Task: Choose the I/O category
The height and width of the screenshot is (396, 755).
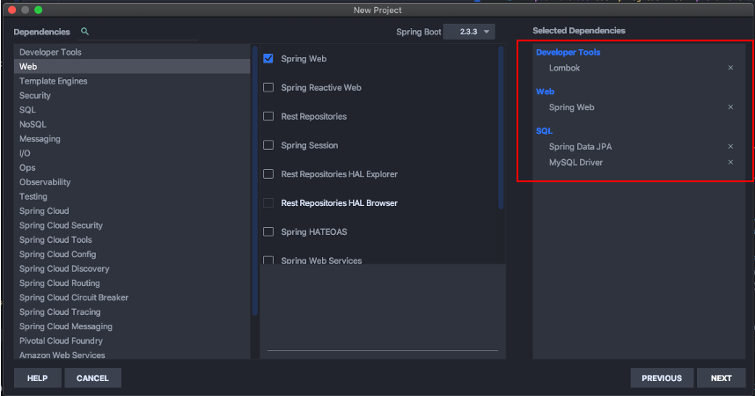Action: coord(132,153)
